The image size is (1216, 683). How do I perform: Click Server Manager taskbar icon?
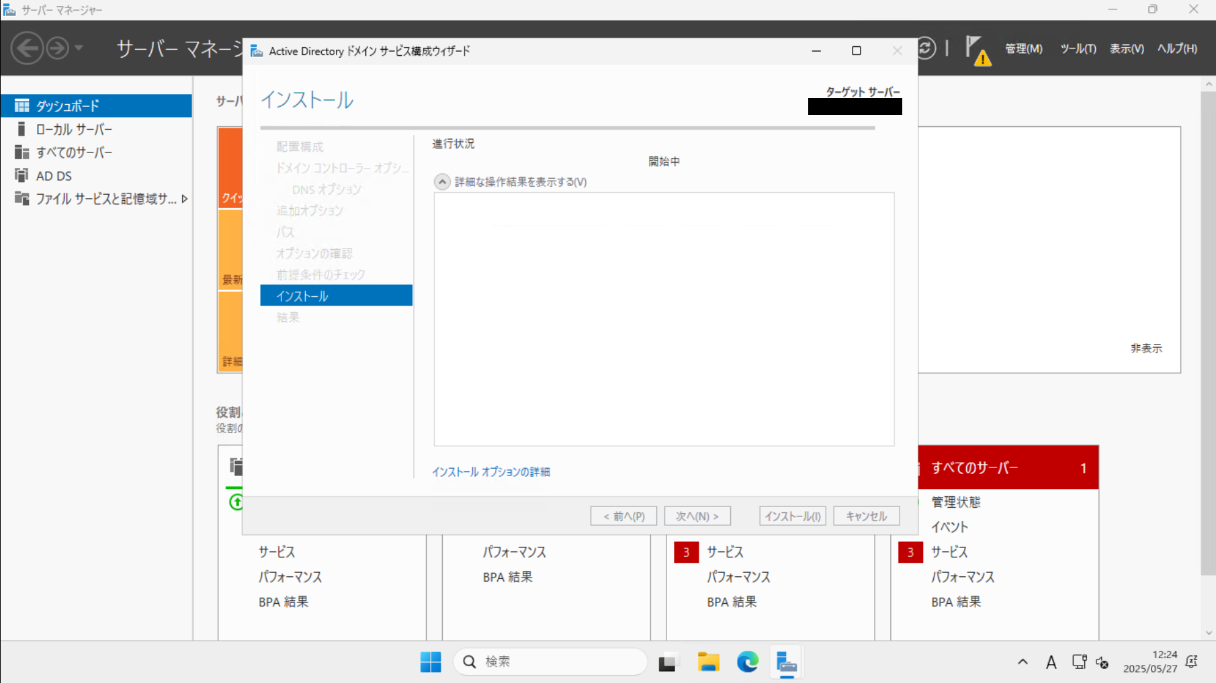pos(786,662)
